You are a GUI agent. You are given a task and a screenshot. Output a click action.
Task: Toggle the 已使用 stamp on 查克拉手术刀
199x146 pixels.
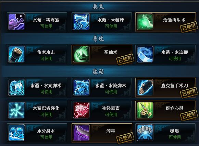click(x=189, y=92)
